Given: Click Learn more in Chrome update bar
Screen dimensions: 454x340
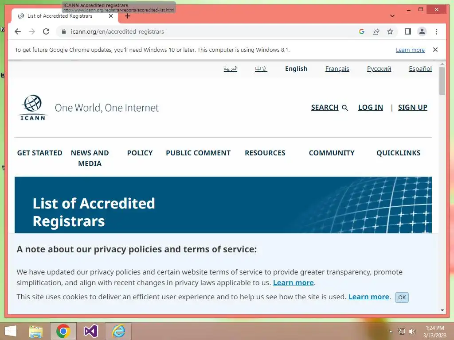Looking at the screenshot, I should click(x=410, y=50).
